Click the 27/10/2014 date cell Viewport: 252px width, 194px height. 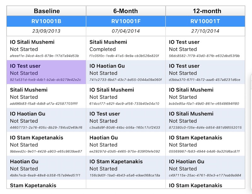click(205, 31)
